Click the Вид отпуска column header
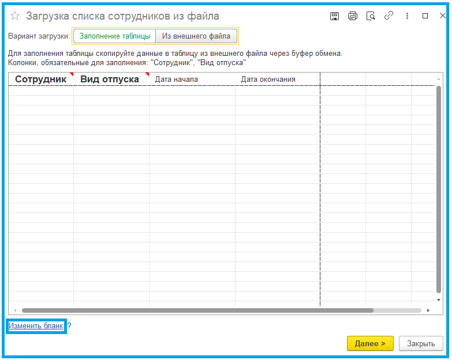This screenshot has width=452, height=360. (x=110, y=79)
